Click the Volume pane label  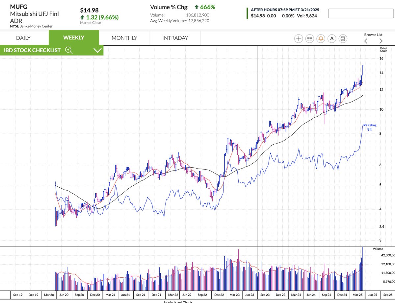[378, 249]
